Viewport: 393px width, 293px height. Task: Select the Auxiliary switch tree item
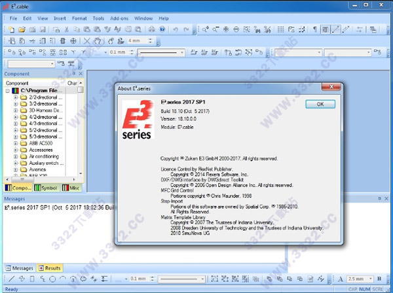coord(46,163)
